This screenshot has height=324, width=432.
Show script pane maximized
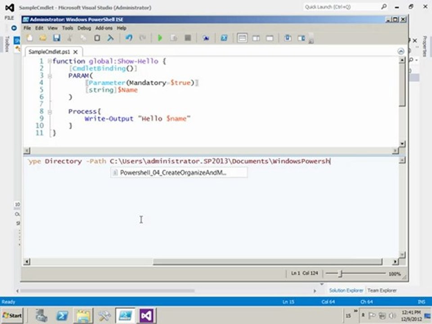click(x=270, y=38)
